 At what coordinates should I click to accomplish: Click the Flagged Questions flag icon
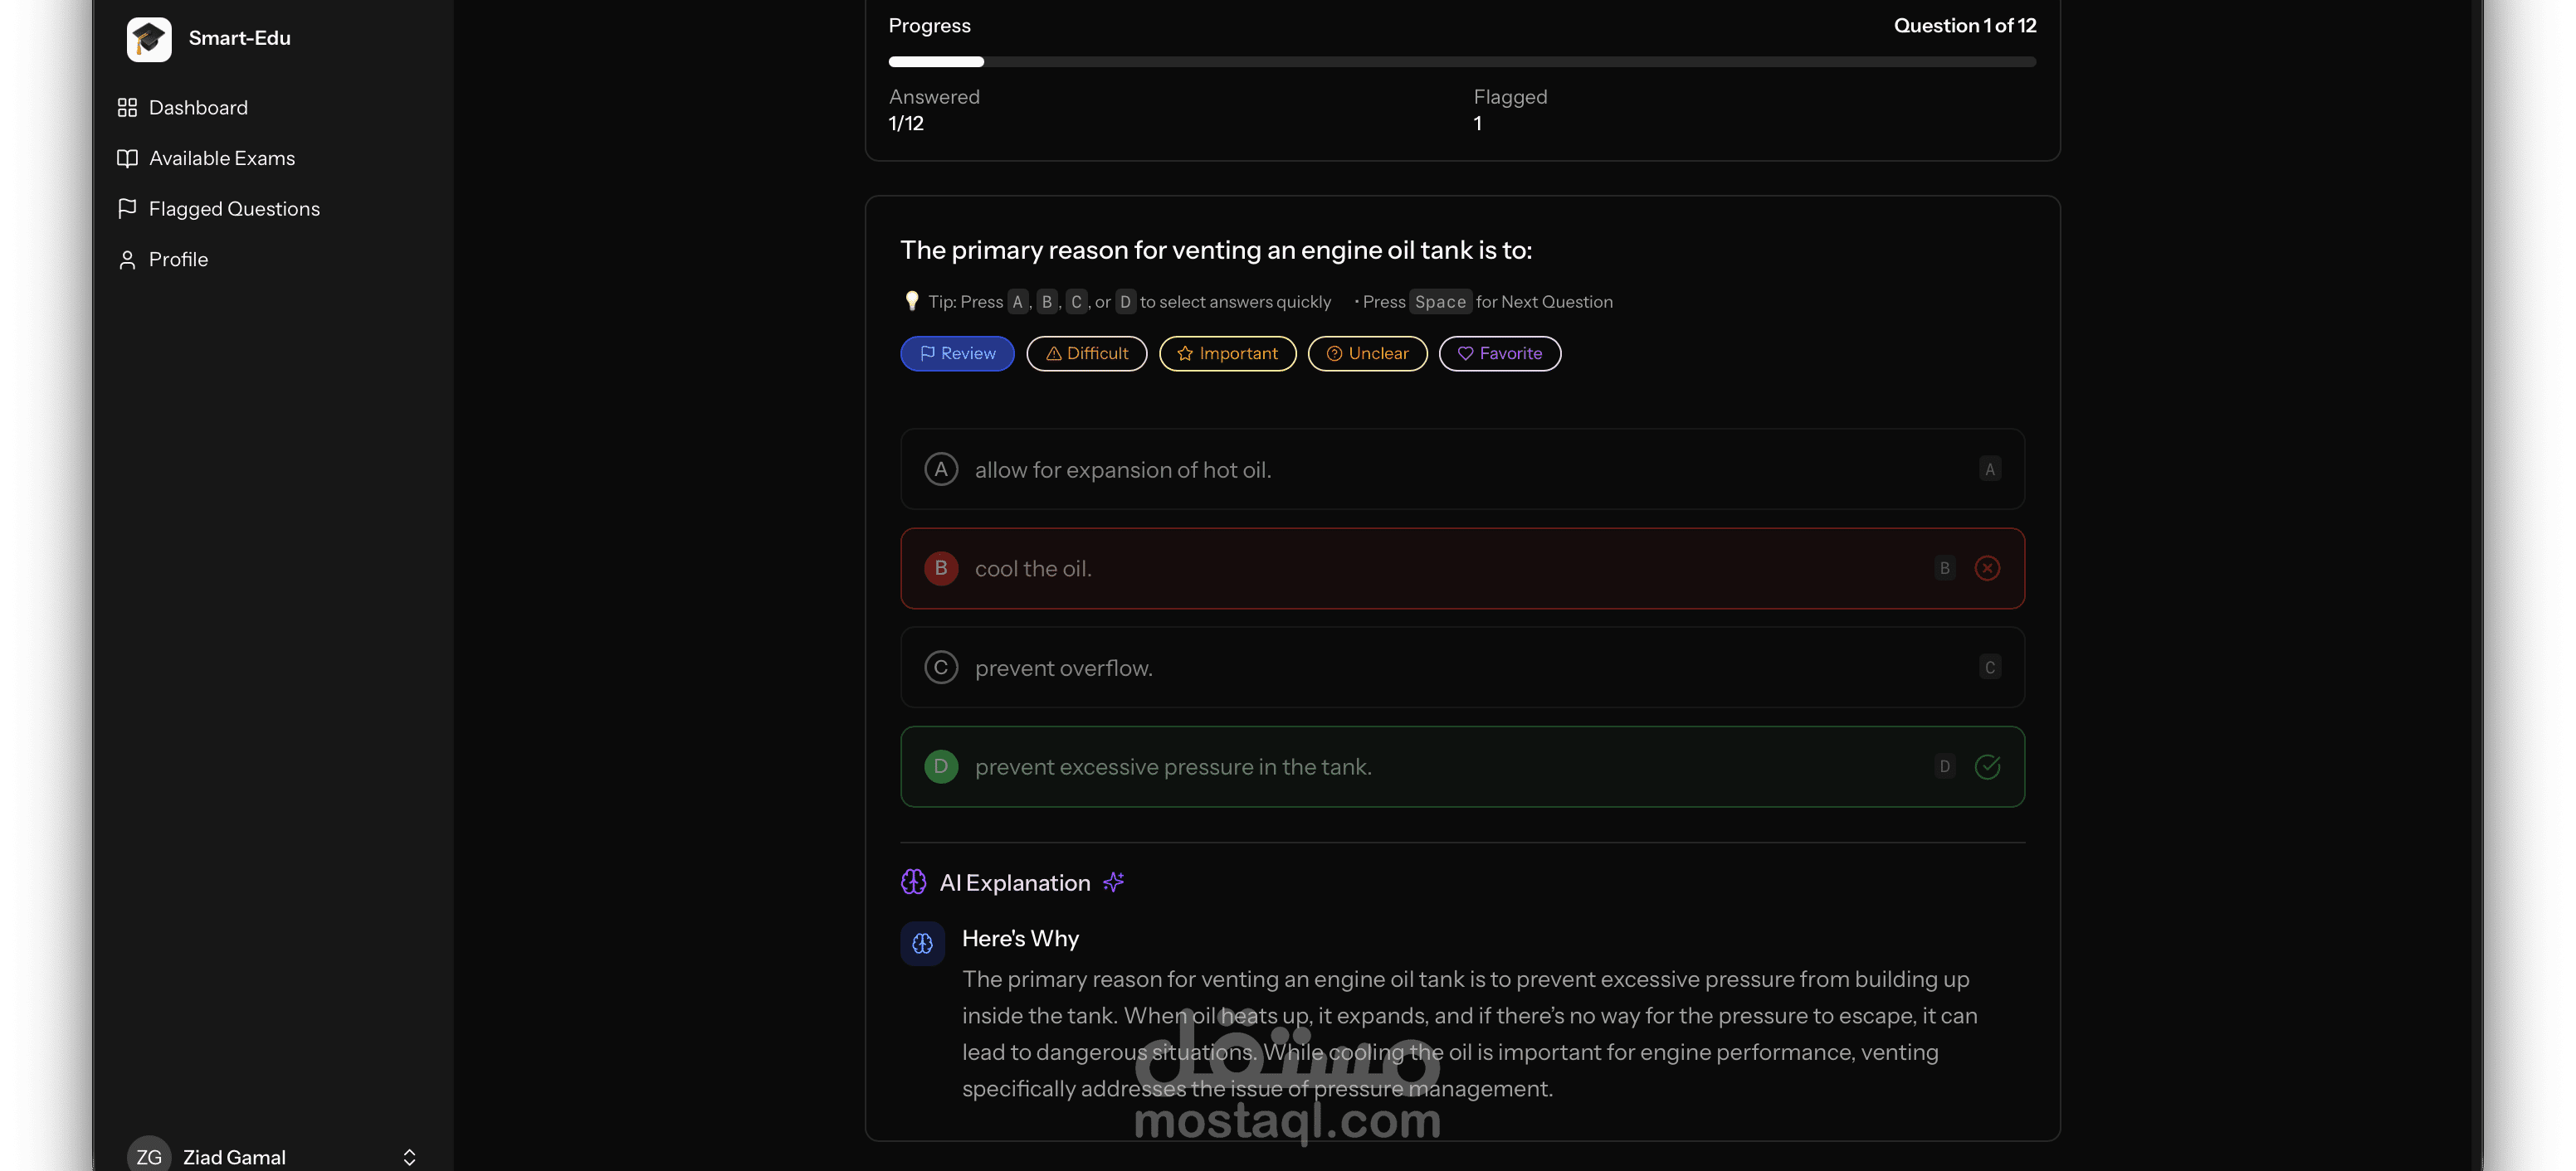point(127,209)
